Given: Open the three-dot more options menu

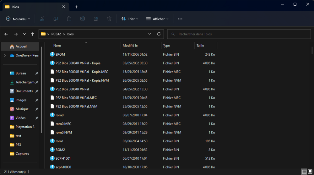Looking at the screenshot, I should click(x=180, y=19).
